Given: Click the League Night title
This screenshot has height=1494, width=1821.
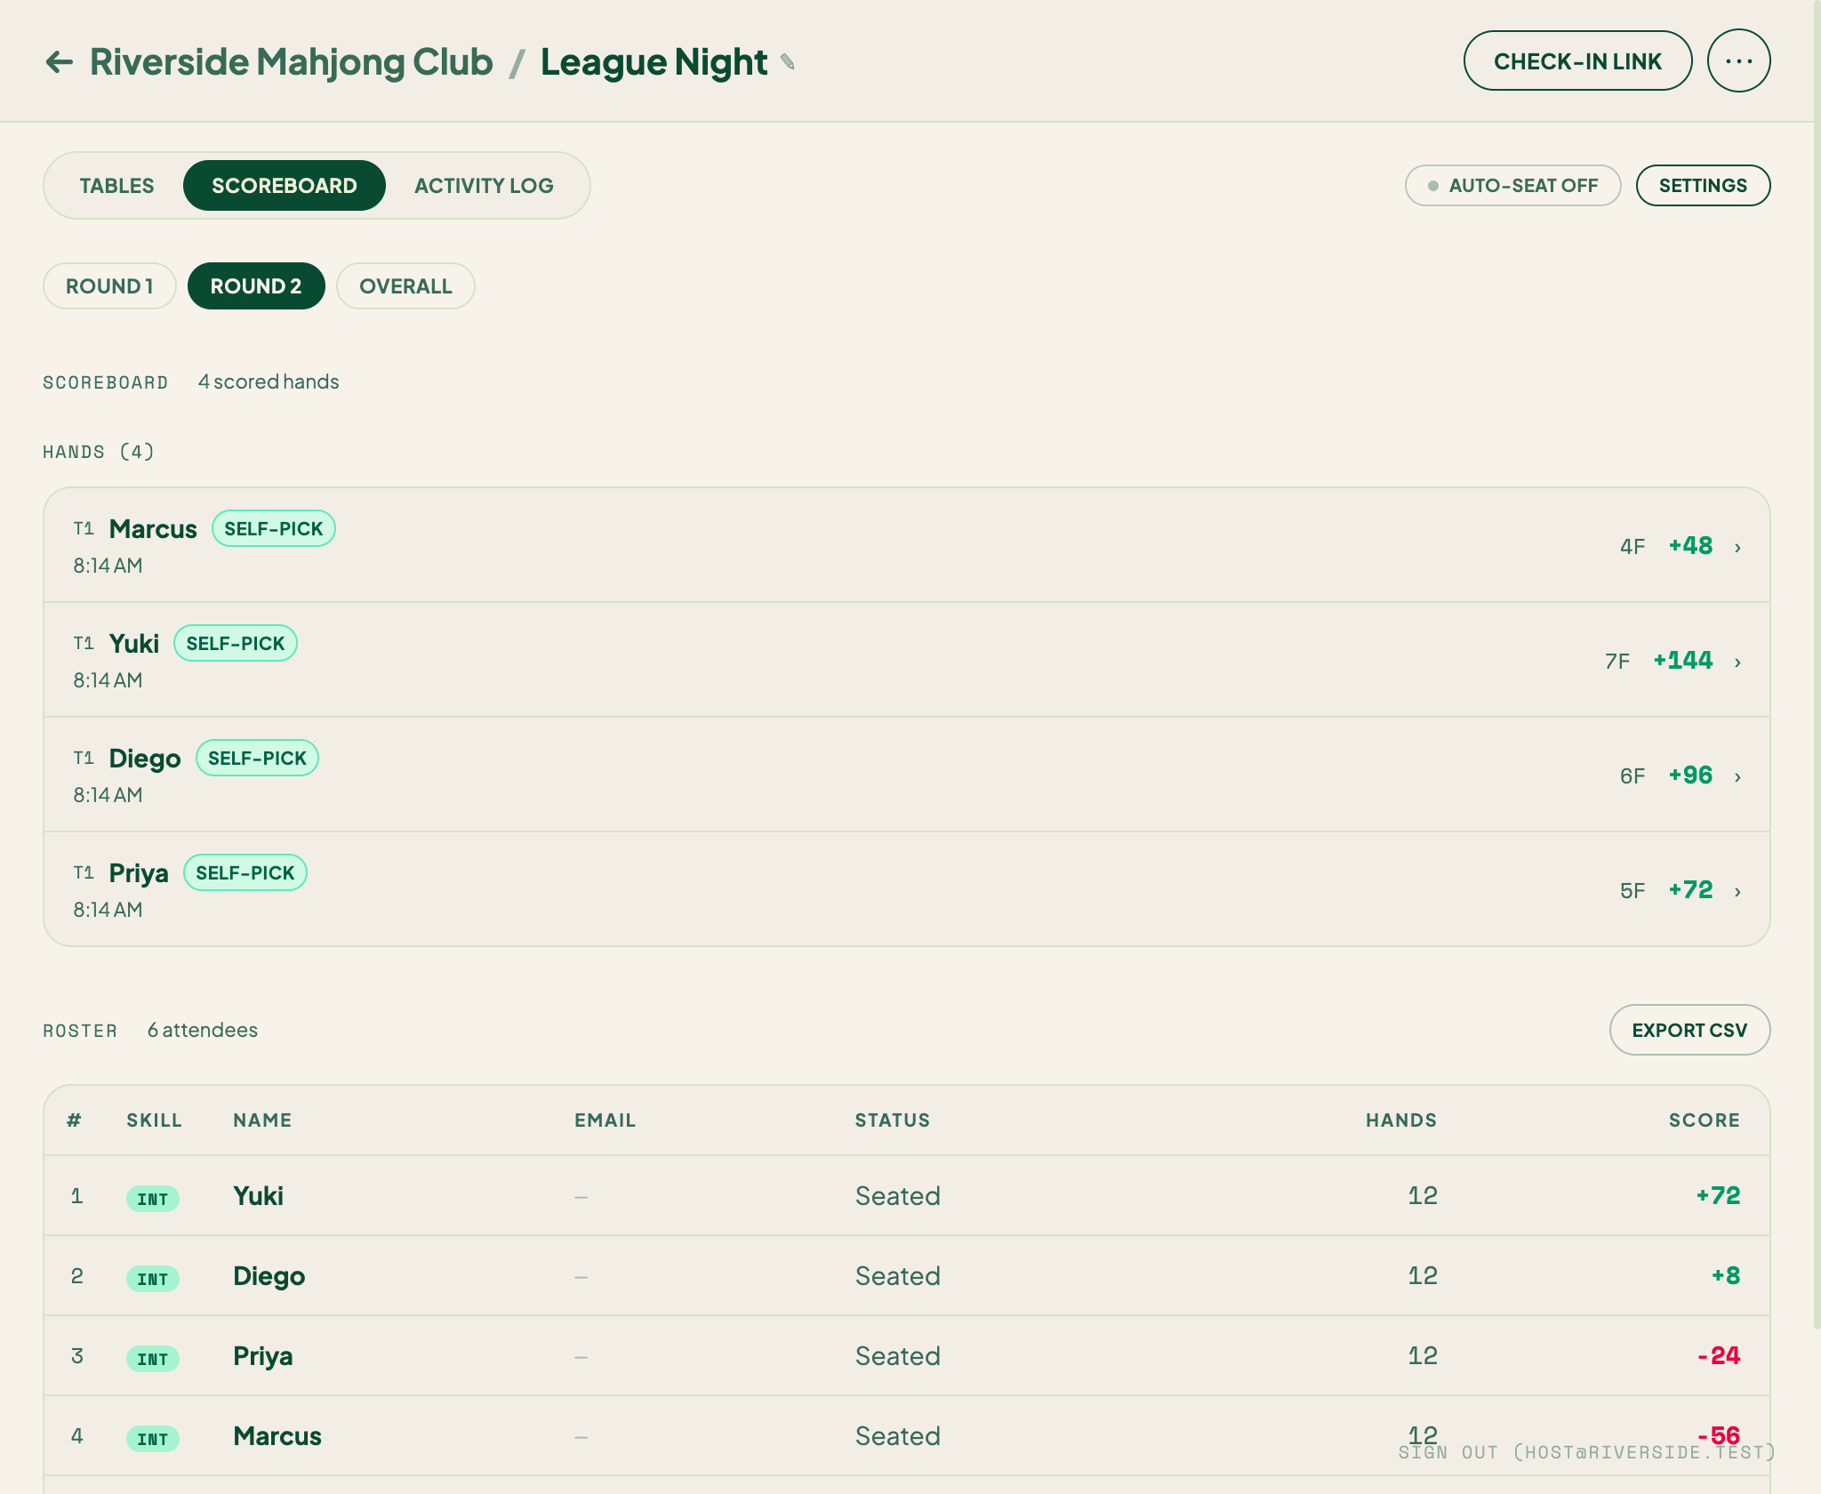Looking at the screenshot, I should click(654, 62).
